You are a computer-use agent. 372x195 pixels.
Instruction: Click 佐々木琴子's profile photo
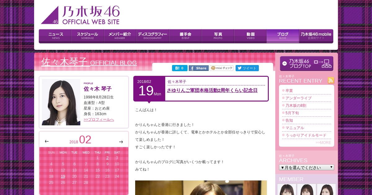pos(61,102)
